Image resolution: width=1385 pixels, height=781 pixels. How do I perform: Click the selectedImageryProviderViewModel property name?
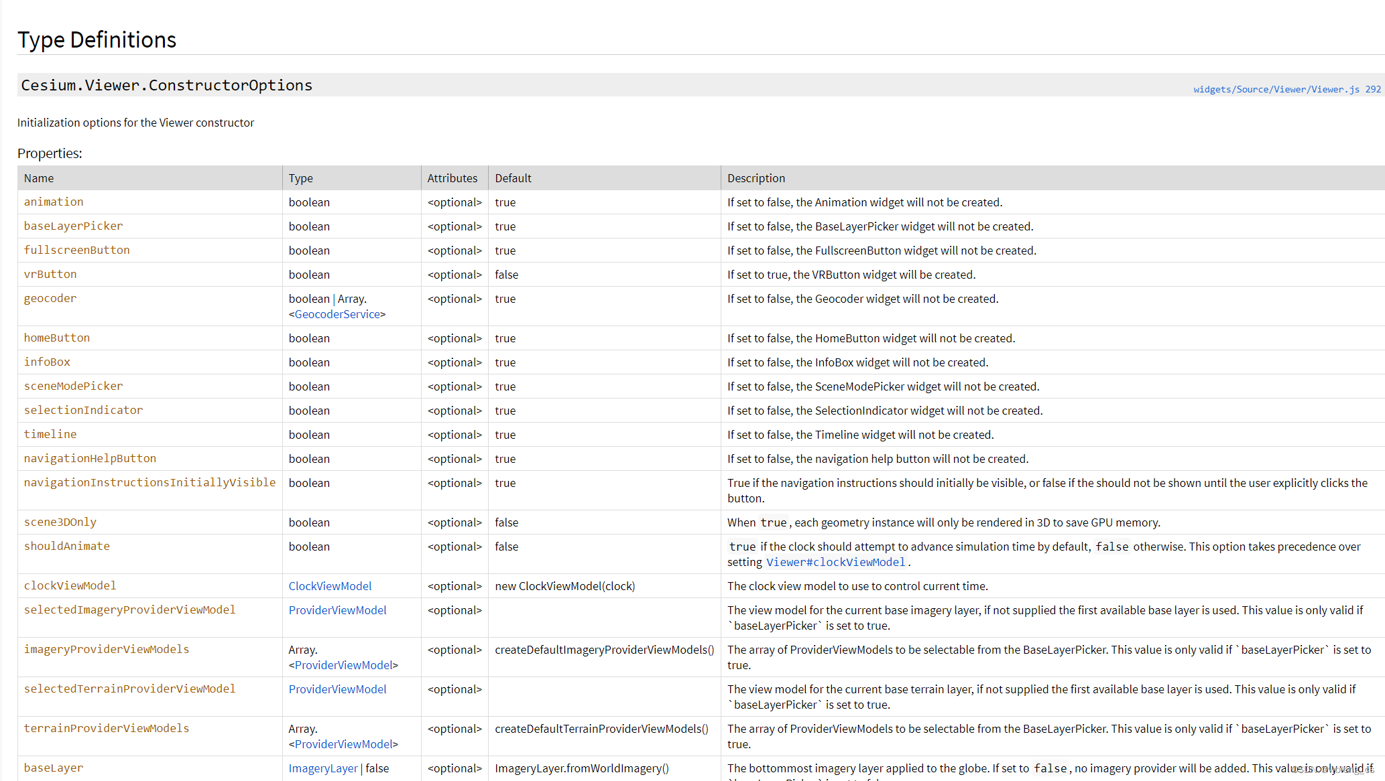[x=129, y=610]
